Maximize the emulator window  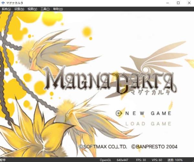point(178,3)
